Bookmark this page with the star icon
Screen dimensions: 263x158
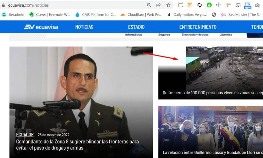pos(168,5)
